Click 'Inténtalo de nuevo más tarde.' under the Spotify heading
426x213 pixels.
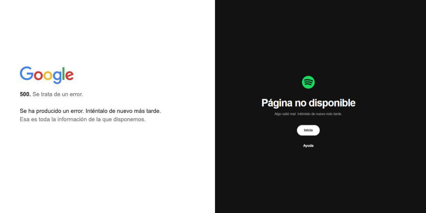click(320, 114)
